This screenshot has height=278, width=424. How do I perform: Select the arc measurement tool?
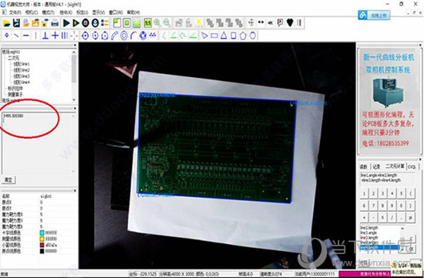133,35
